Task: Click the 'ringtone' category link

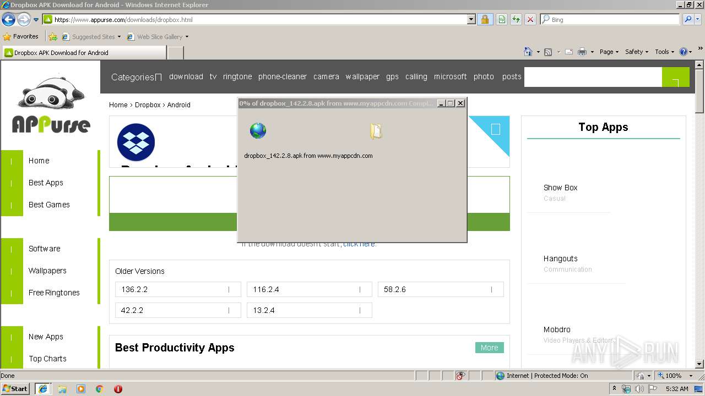Action: pyautogui.click(x=237, y=76)
